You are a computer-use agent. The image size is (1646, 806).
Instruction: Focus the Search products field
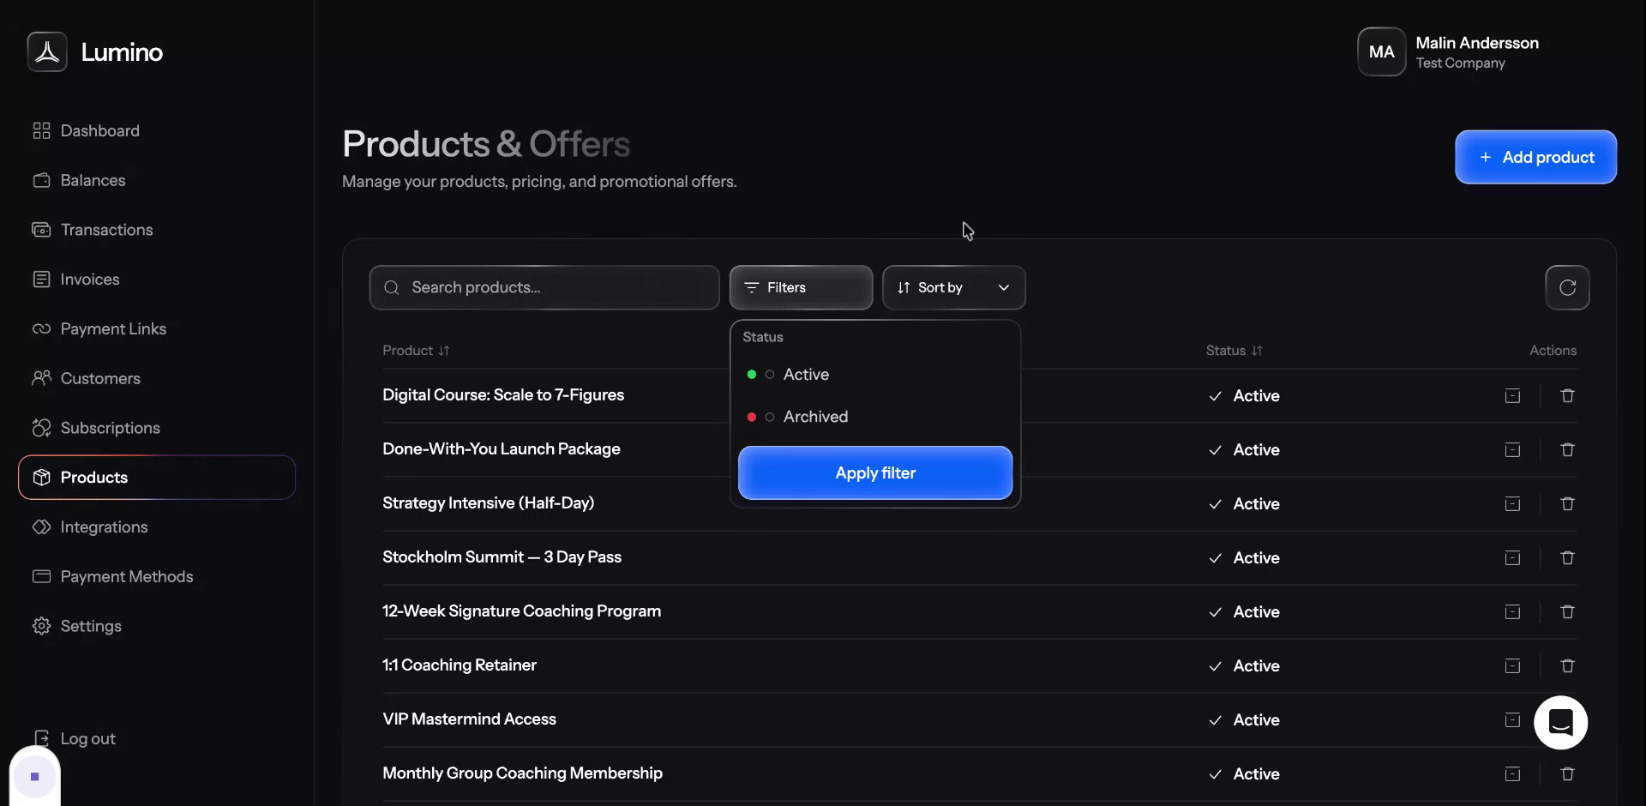tap(544, 288)
